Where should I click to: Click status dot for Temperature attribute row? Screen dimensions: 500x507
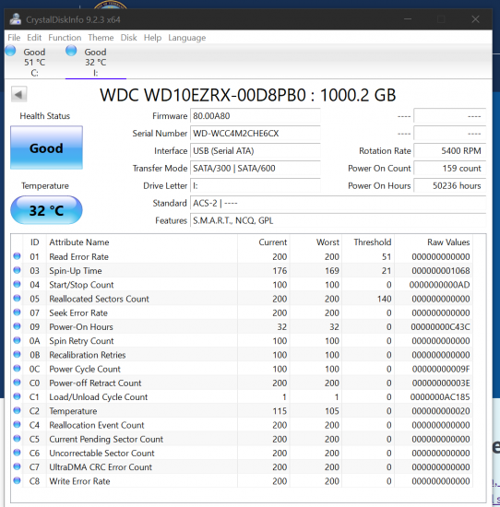[17, 410]
